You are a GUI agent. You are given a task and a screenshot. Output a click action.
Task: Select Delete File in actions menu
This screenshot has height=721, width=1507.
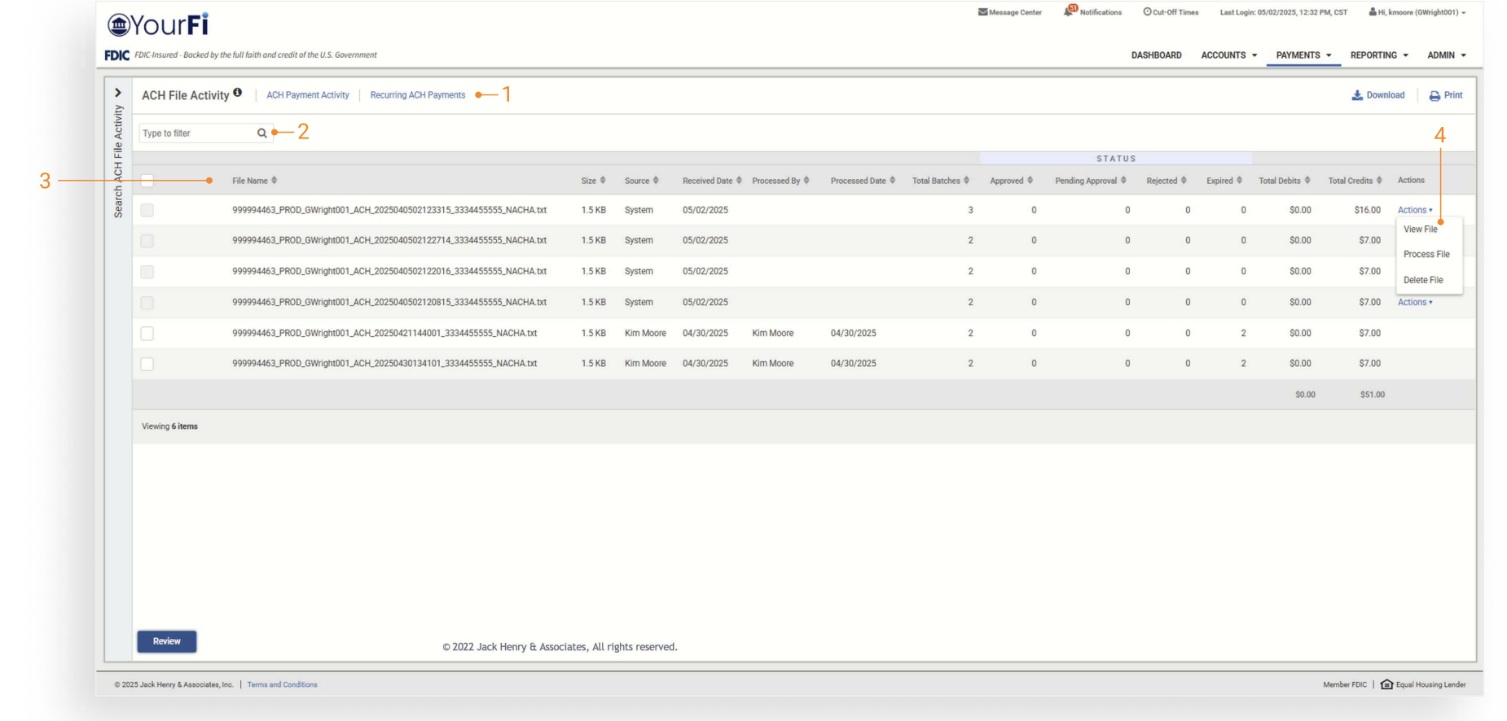coord(1423,280)
